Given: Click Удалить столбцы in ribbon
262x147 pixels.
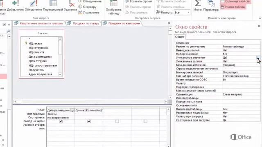Looking at the screenshot, I should click(170, 7).
